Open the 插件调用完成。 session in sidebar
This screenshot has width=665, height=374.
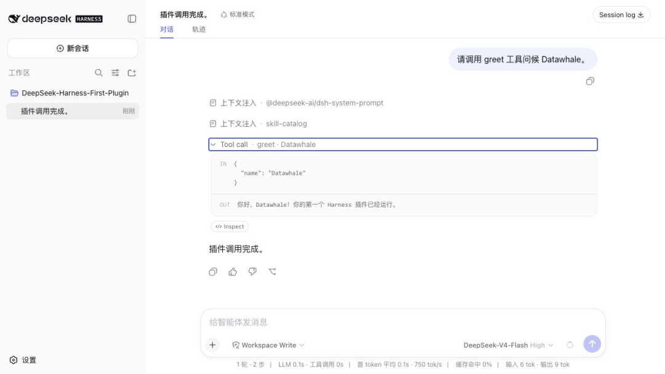pos(73,111)
